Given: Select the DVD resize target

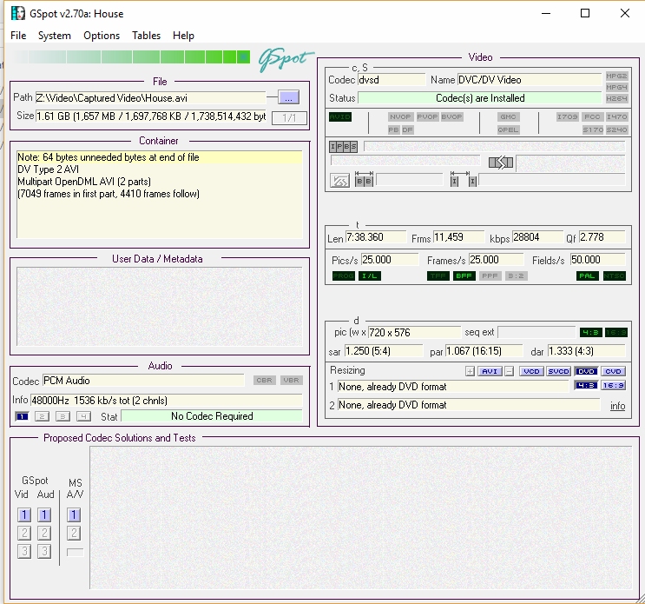Looking at the screenshot, I should point(587,371).
